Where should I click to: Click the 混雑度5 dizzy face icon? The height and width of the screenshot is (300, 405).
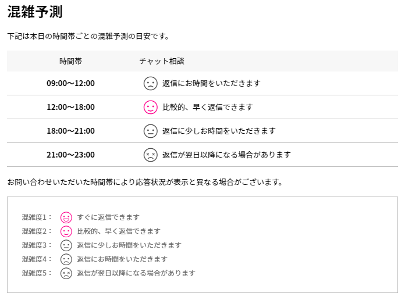coord(66,273)
